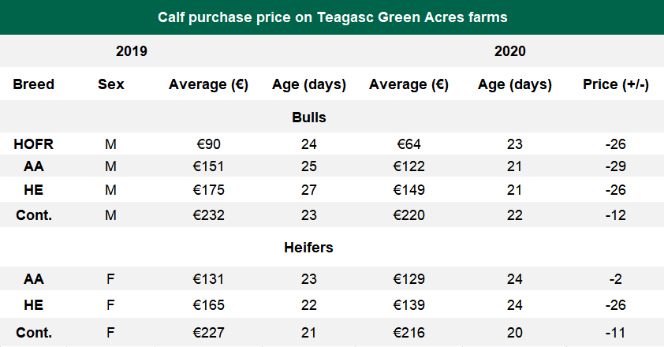Screen dimensions: 664x347
Task: Click the €131 AA heifers 2019 price
Action: click(x=209, y=278)
